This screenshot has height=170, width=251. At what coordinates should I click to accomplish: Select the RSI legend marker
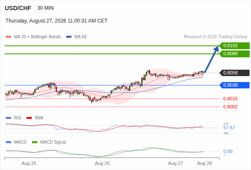point(9,118)
